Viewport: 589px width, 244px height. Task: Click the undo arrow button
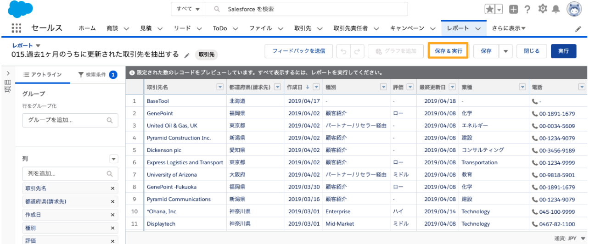coord(343,51)
